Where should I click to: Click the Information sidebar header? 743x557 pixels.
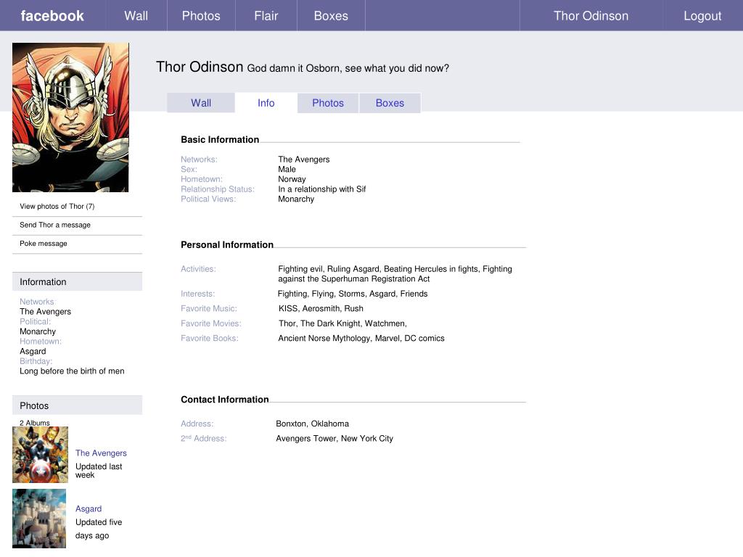[77, 282]
